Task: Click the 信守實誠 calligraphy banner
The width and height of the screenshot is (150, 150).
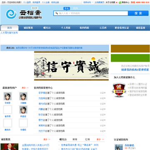Action: click(x=71, y=66)
